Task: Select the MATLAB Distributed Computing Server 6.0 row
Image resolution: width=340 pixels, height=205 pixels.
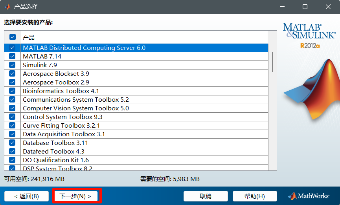Action: point(136,48)
